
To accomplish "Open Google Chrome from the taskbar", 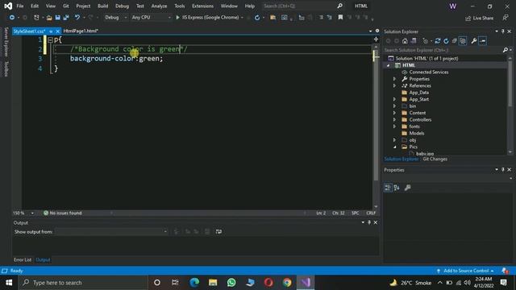I will pos(287,283).
